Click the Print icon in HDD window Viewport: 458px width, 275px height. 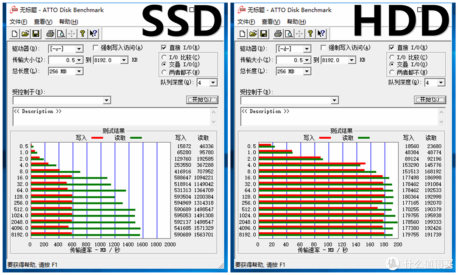pyautogui.click(x=278, y=34)
